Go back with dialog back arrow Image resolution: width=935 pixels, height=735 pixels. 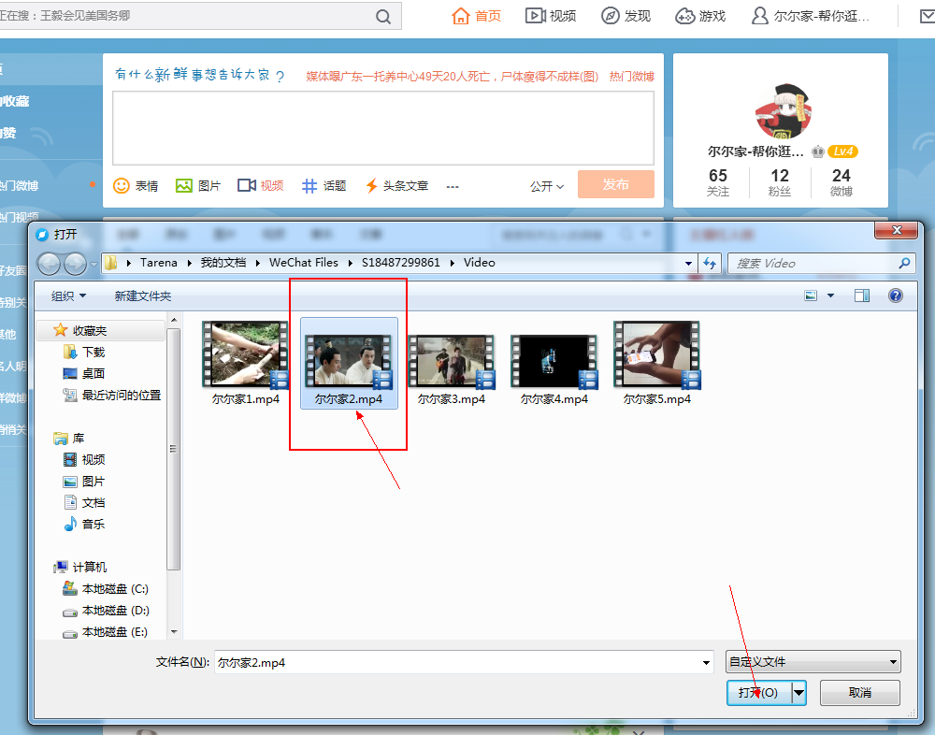pyautogui.click(x=49, y=263)
